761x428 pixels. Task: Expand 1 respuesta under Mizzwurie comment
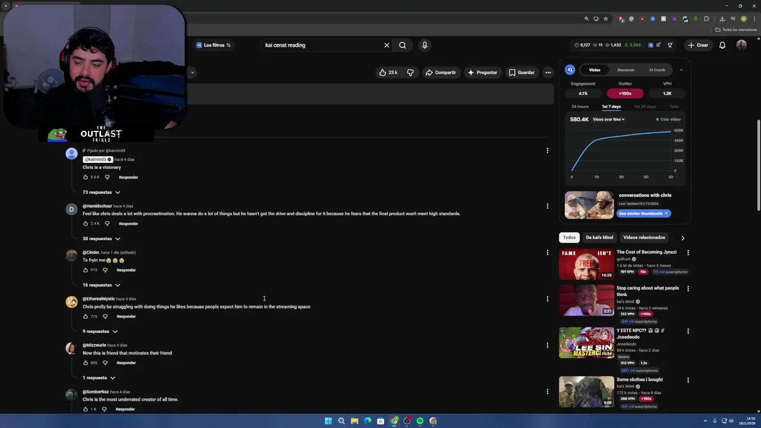click(x=99, y=378)
